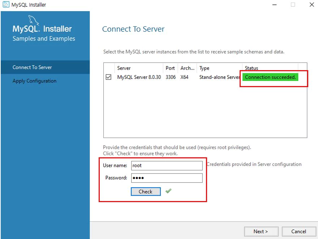The height and width of the screenshot is (239, 318).
Task: Select Connect To Server step in sidebar
Action: coord(45,67)
